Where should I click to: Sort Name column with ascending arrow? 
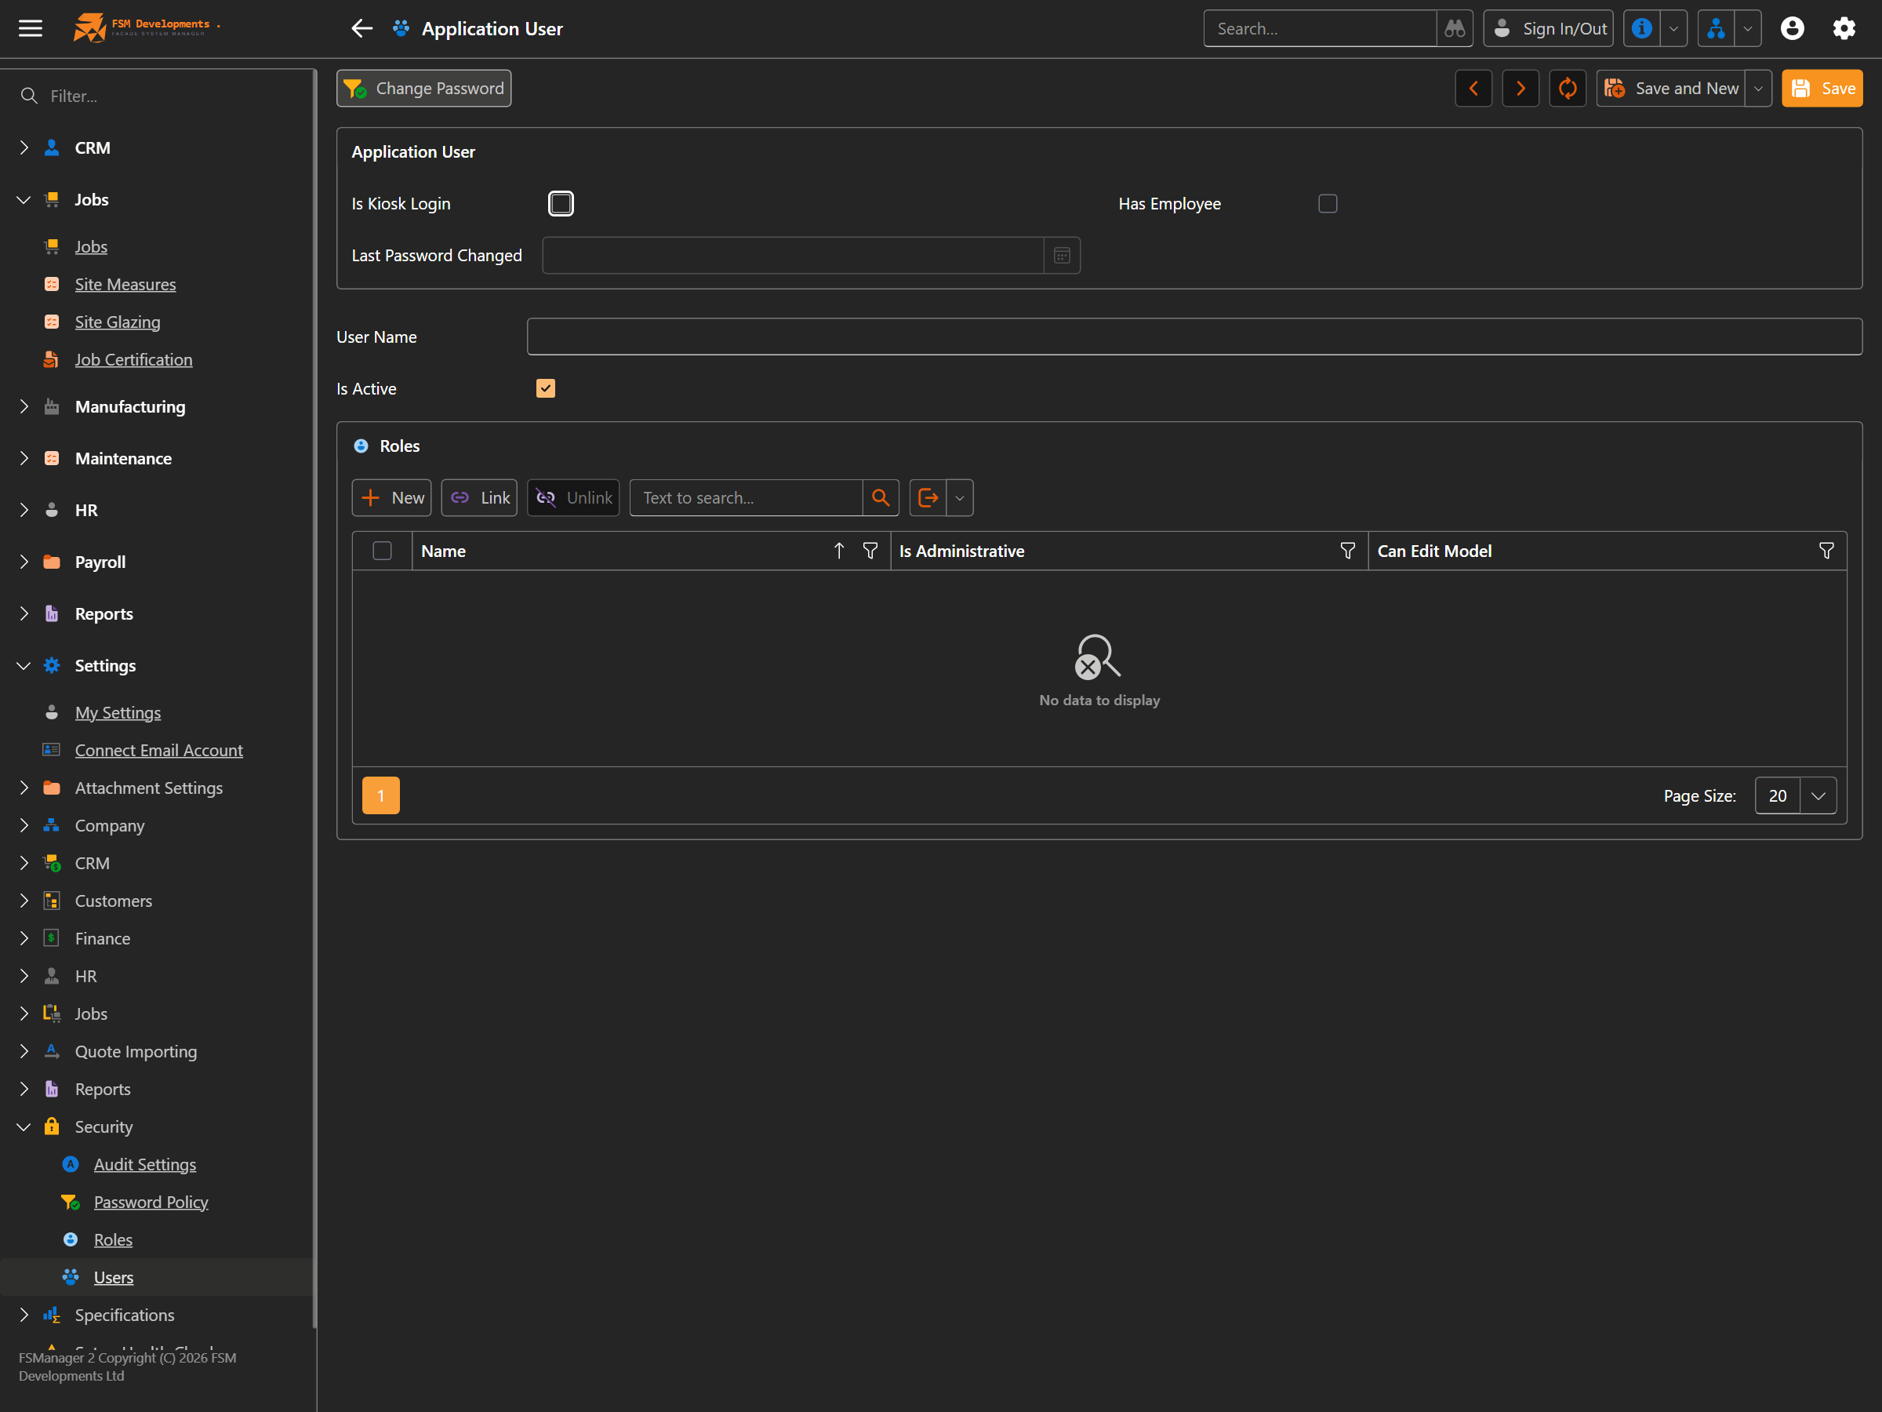click(x=839, y=551)
